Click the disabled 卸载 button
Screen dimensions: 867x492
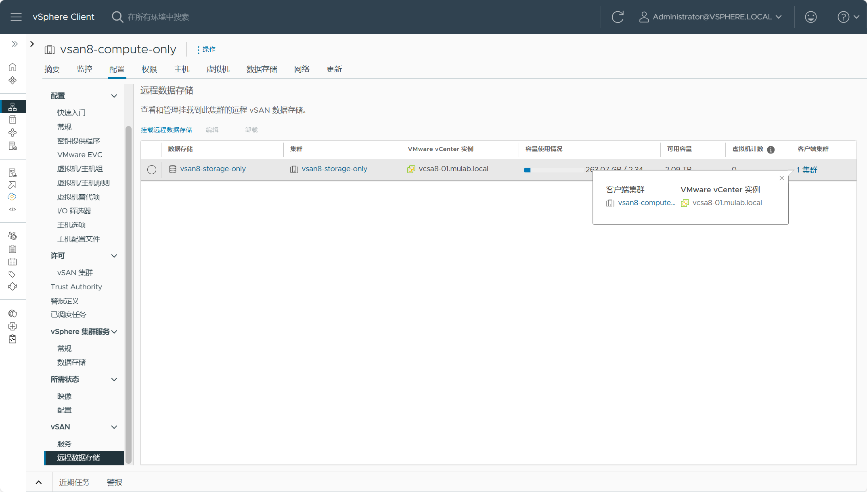point(251,130)
